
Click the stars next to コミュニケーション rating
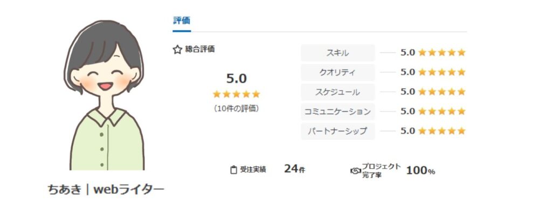click(x=442, y=112)
